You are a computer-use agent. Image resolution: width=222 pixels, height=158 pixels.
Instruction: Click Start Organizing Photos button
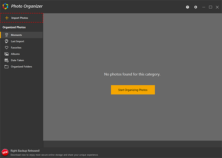point(133,90)
